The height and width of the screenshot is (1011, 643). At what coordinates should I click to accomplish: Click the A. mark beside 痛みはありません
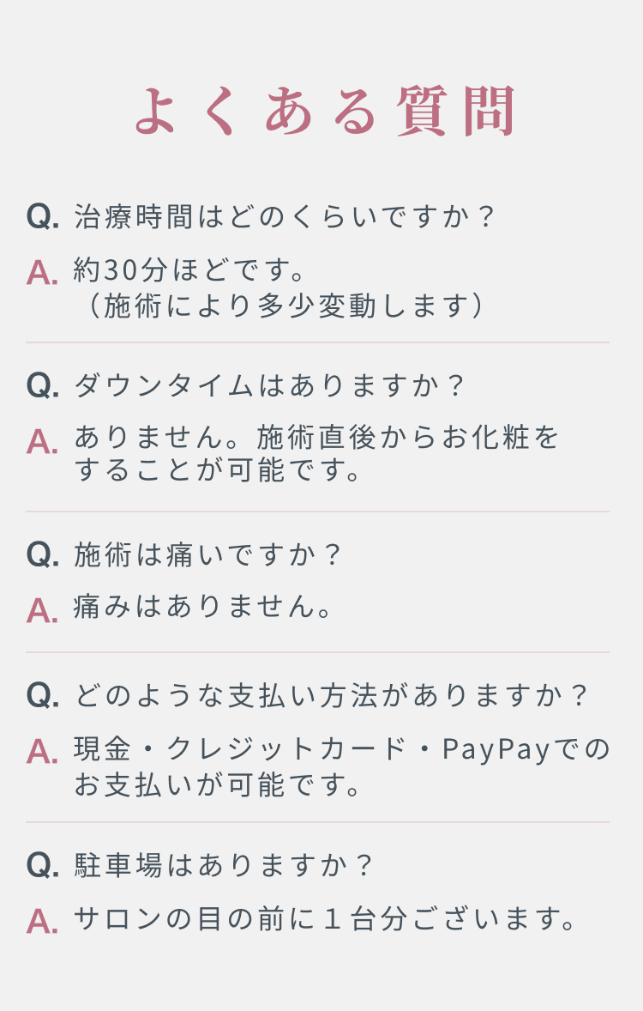click(43, 610)
